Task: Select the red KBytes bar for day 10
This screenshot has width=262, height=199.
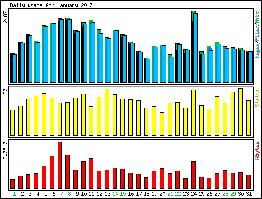Action: pyautogui.click(x=84, y=175)
